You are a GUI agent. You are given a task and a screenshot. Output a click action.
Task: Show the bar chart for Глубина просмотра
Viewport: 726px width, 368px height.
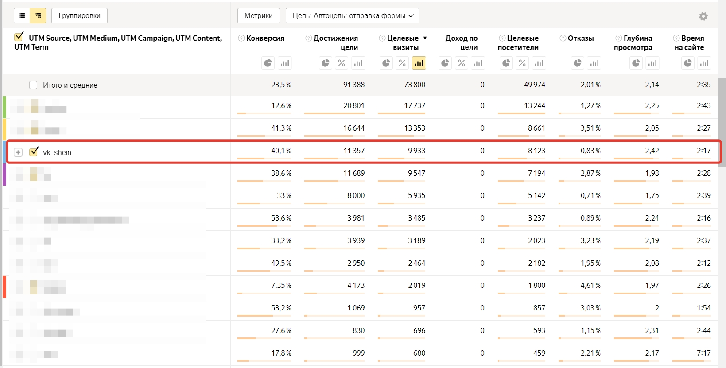[652, 63]
